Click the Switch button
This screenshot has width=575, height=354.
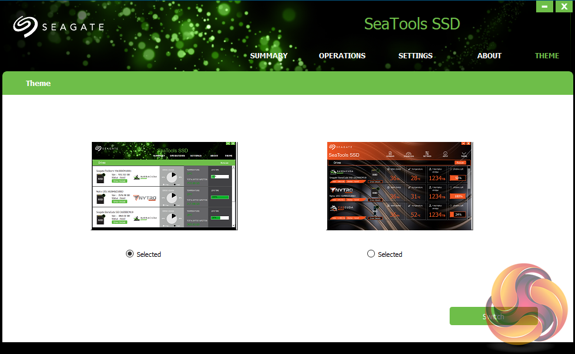point(494,316)
